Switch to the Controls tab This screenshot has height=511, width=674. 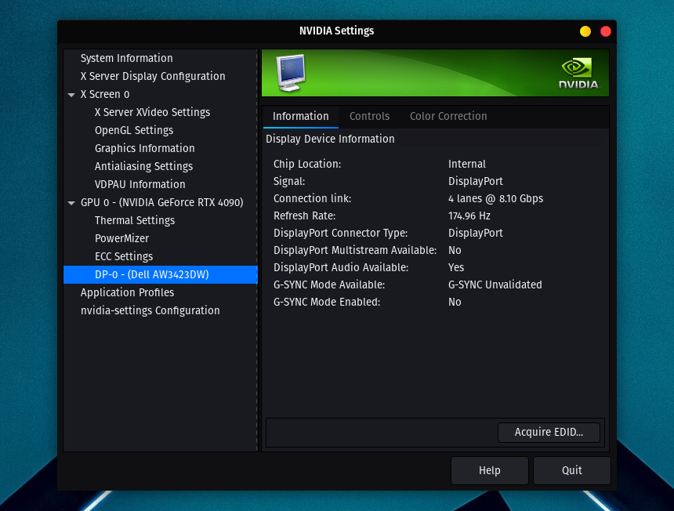(x=369, y=116)
